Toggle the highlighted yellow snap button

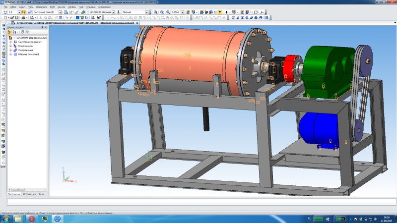[x=24, y=12]
